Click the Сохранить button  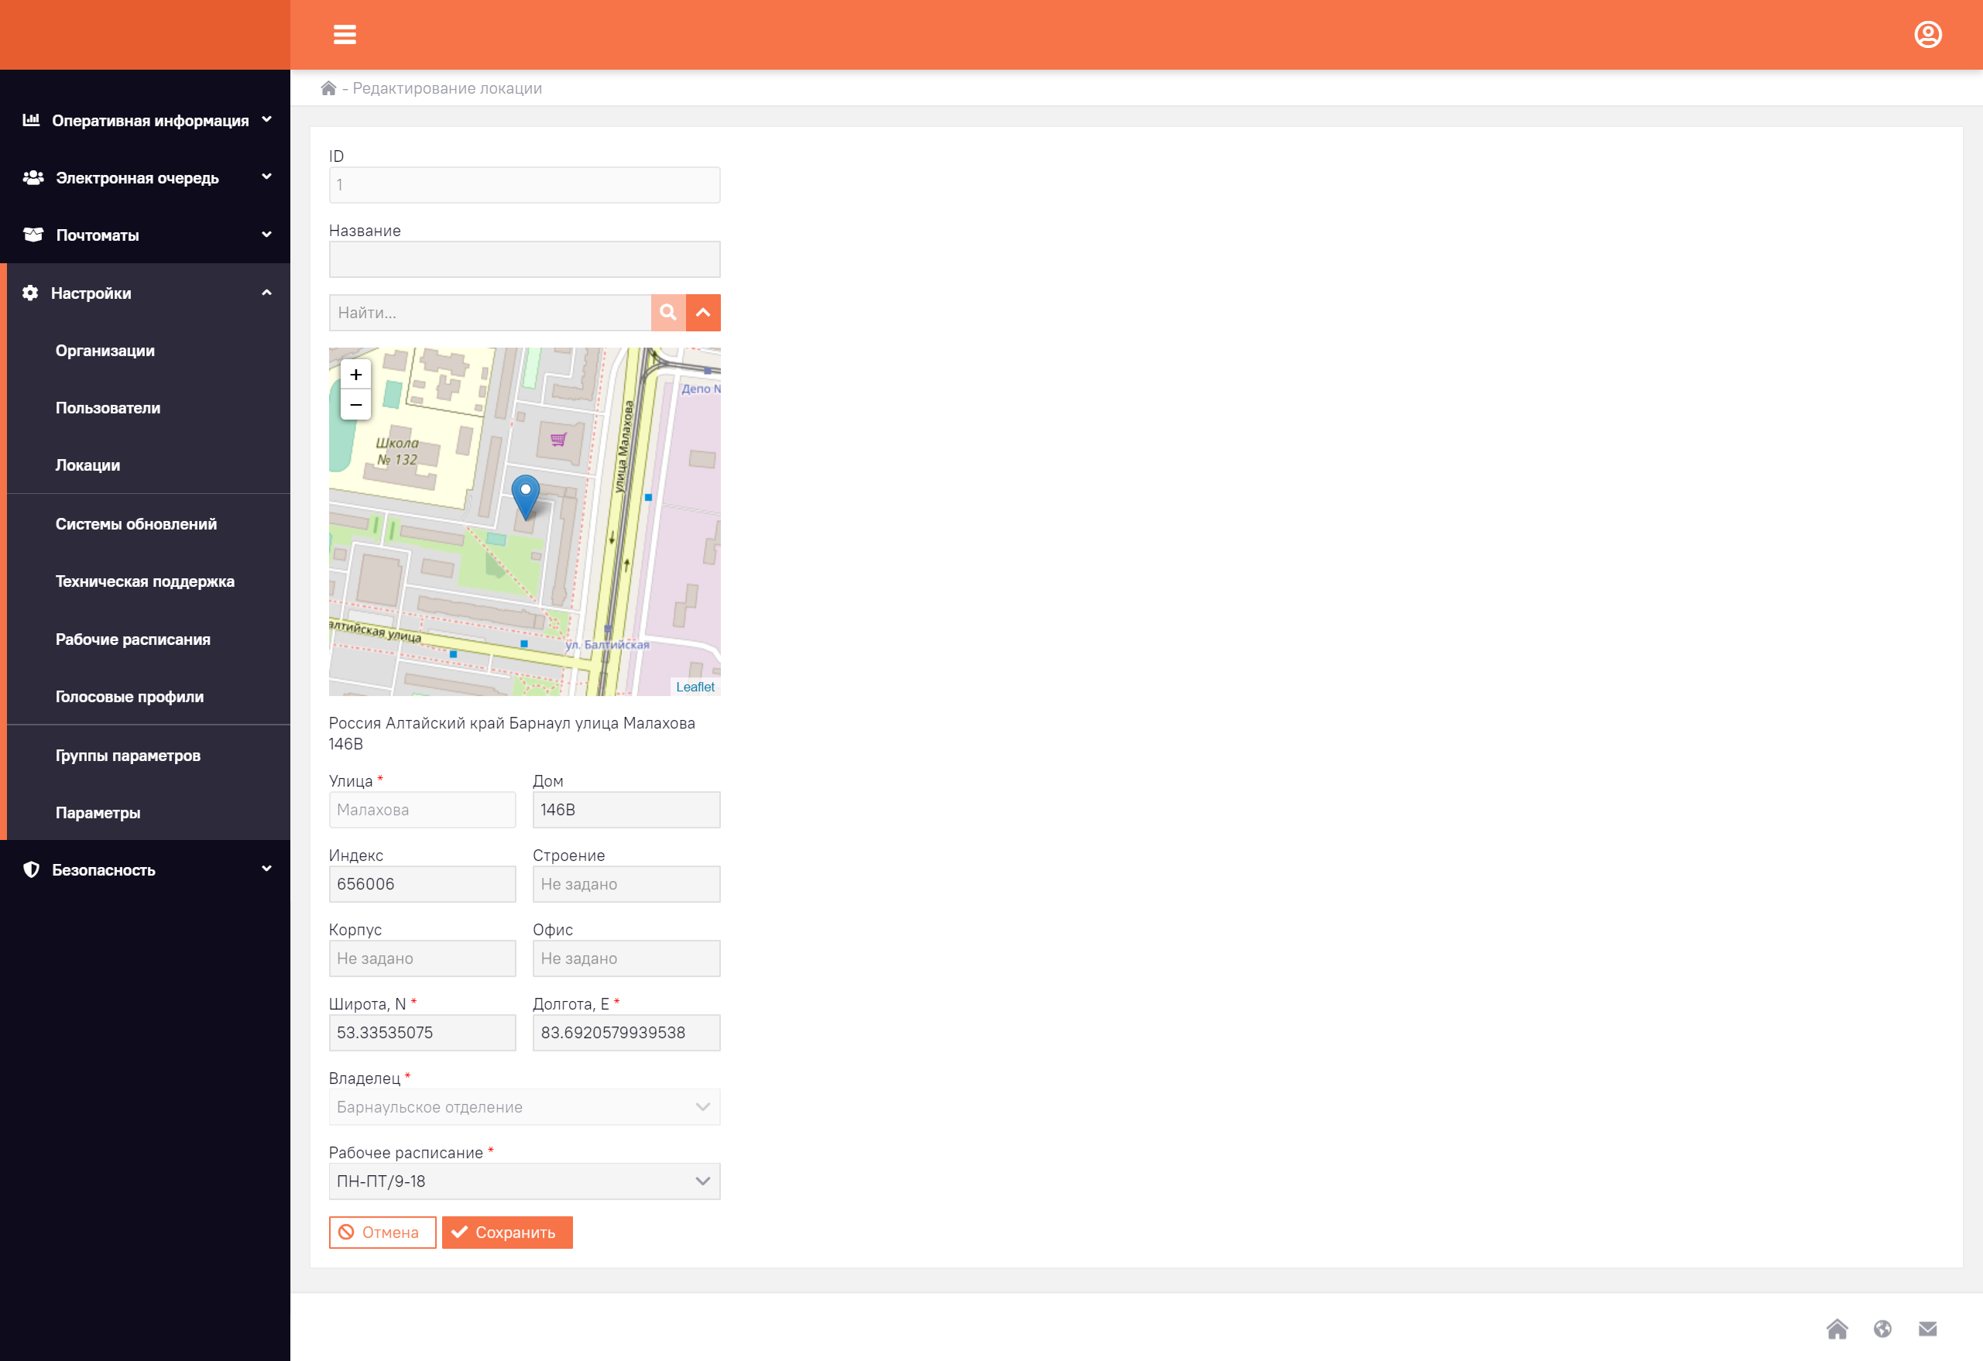507,1232
